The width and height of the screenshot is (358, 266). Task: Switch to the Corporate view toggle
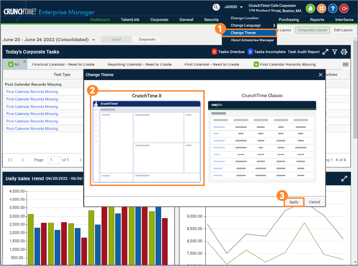pyautogui.click(x=147, y=40)
